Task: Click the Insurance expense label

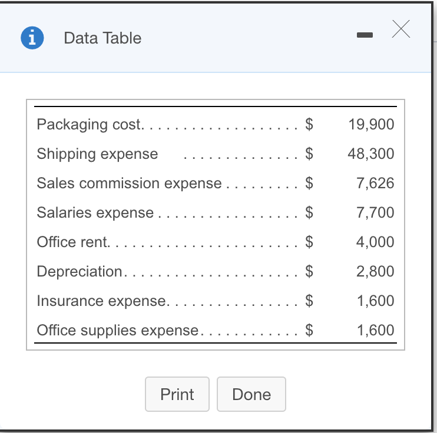Action: [x=103, y=301]
